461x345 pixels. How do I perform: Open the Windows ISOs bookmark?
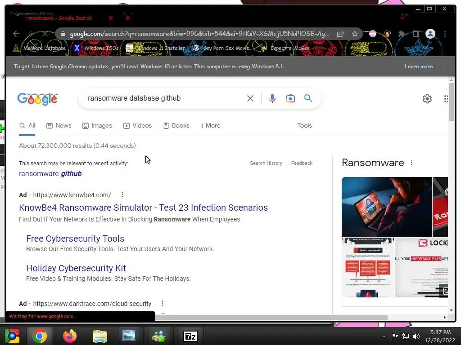pos(96,48)
